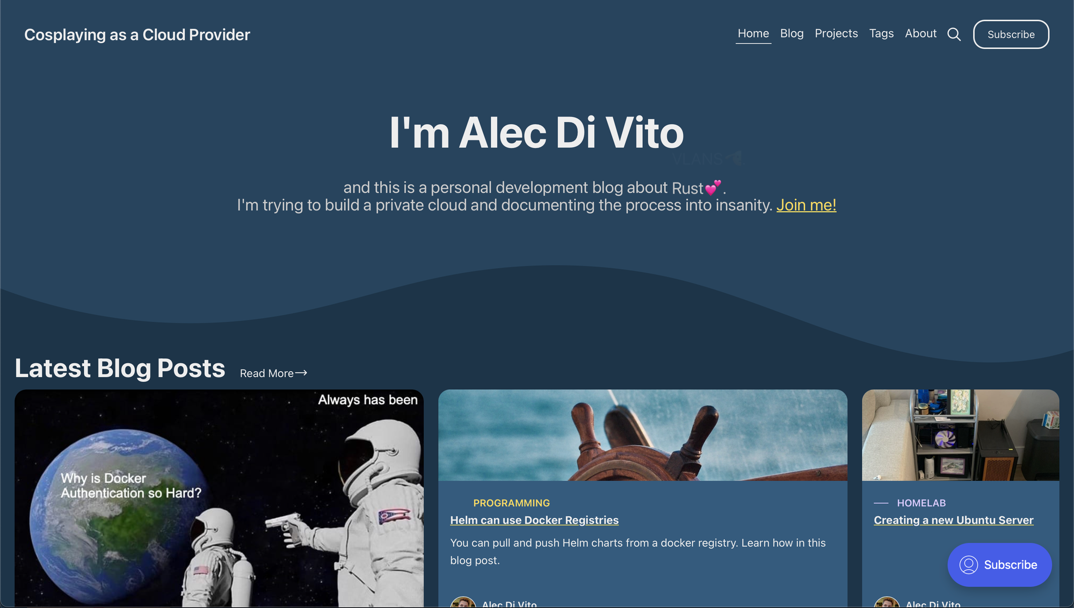Visit the About page
This screenshot has height=608, width=1074.
920,33
